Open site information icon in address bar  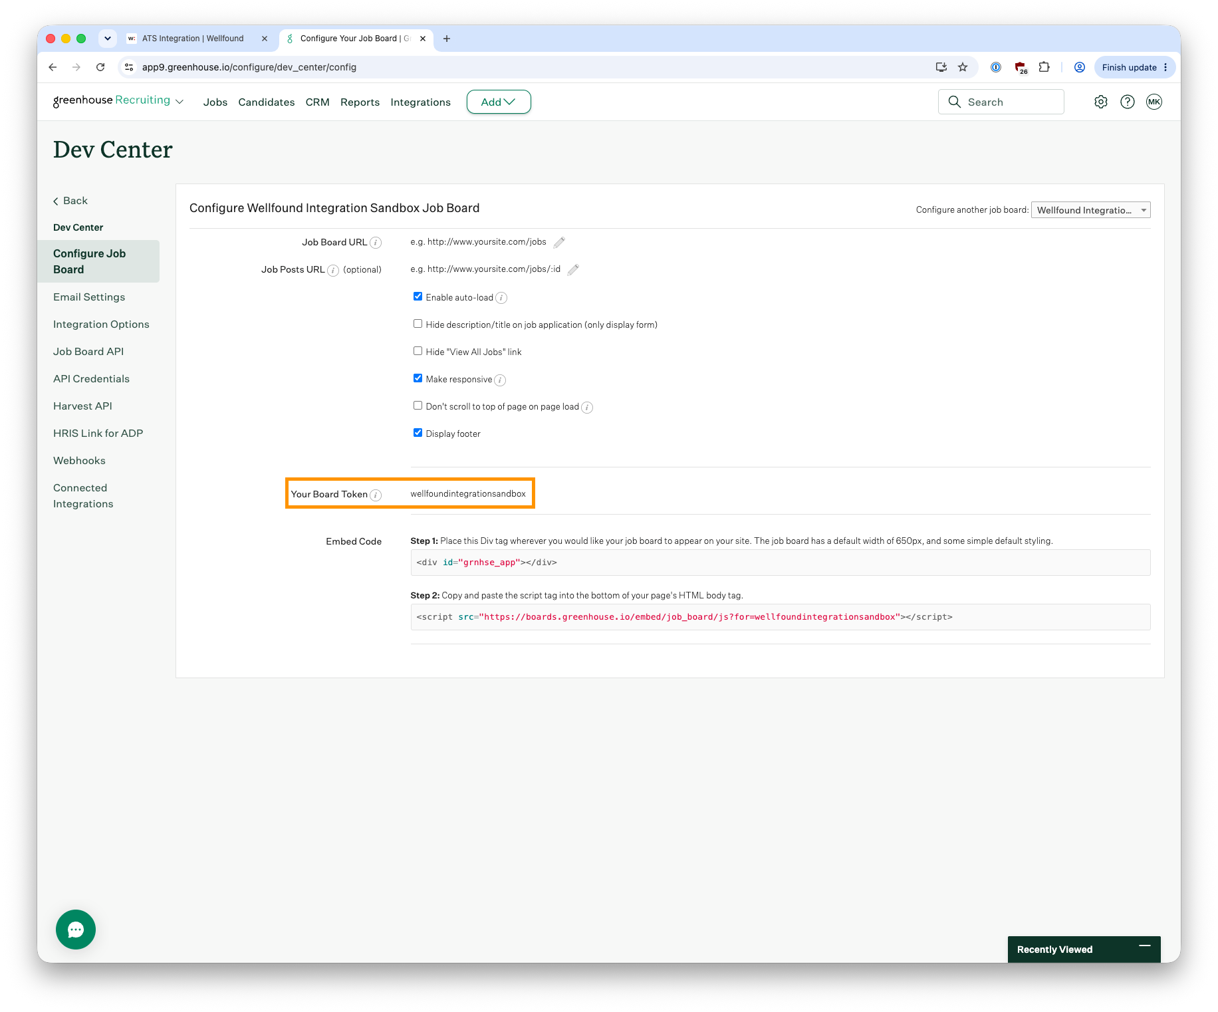point(130,67)
